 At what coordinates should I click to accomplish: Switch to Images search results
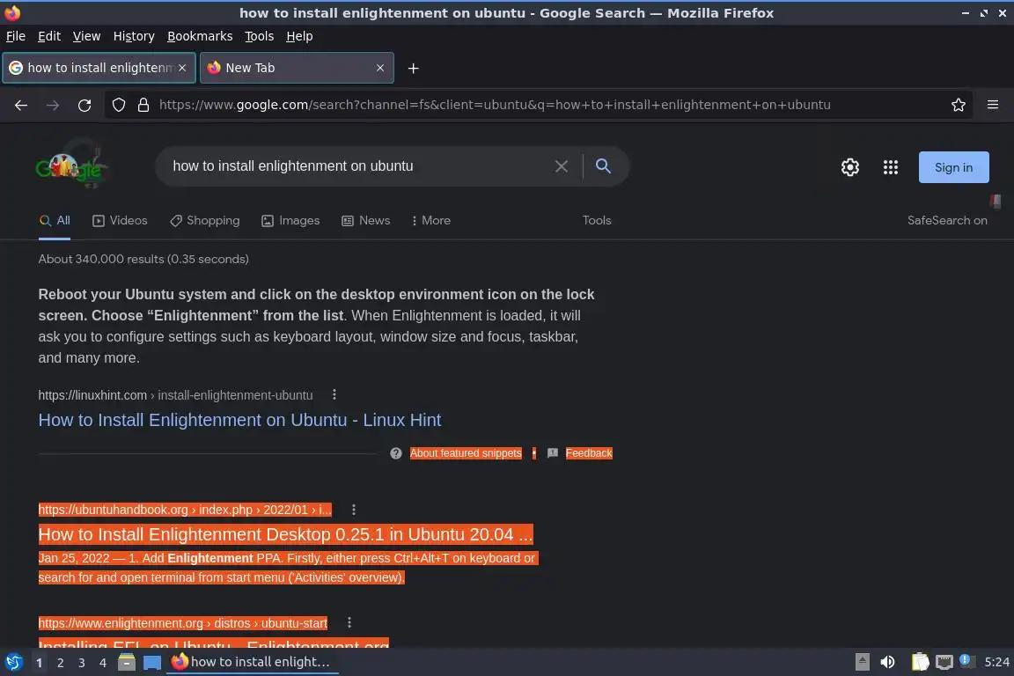click(291, 221)
